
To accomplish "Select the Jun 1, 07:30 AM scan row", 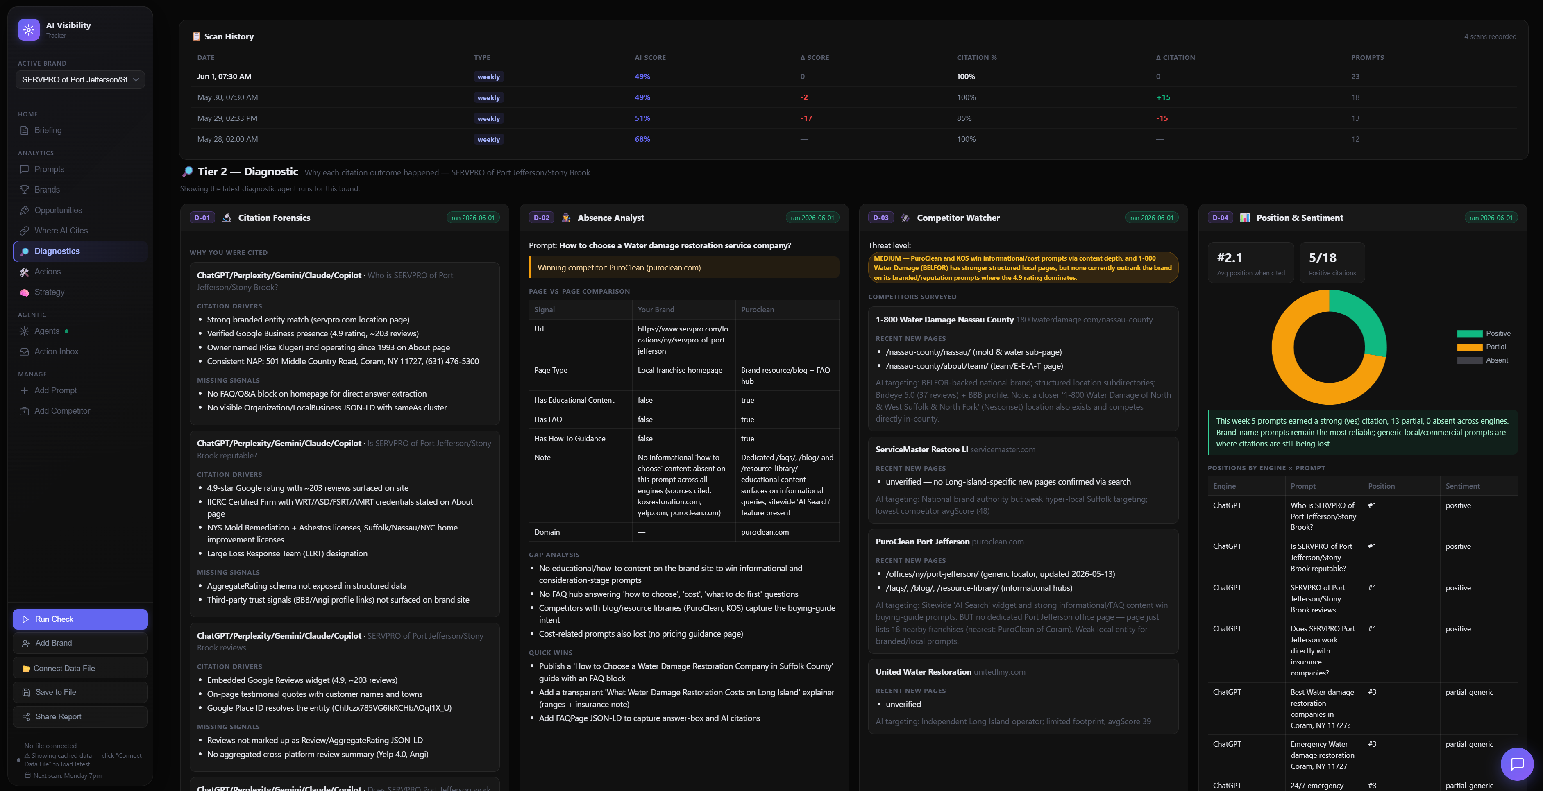I will tap(853, 77).
